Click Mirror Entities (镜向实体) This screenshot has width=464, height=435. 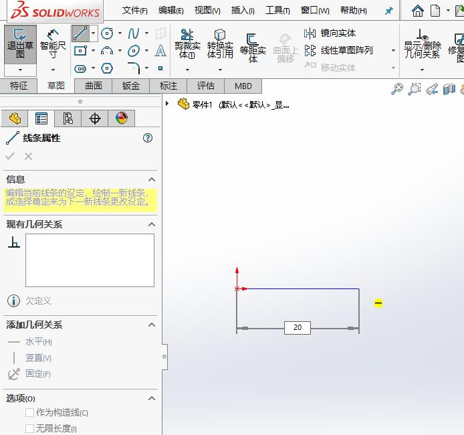point(330,33)
